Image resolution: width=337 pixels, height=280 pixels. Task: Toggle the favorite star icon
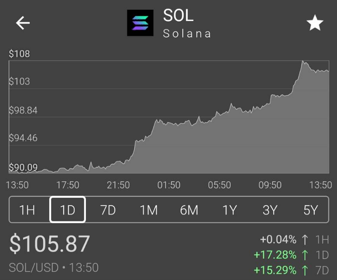(x=315, y=23)
